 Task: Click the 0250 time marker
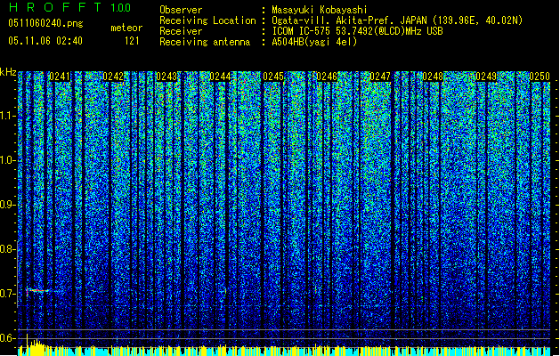[540, 77]
